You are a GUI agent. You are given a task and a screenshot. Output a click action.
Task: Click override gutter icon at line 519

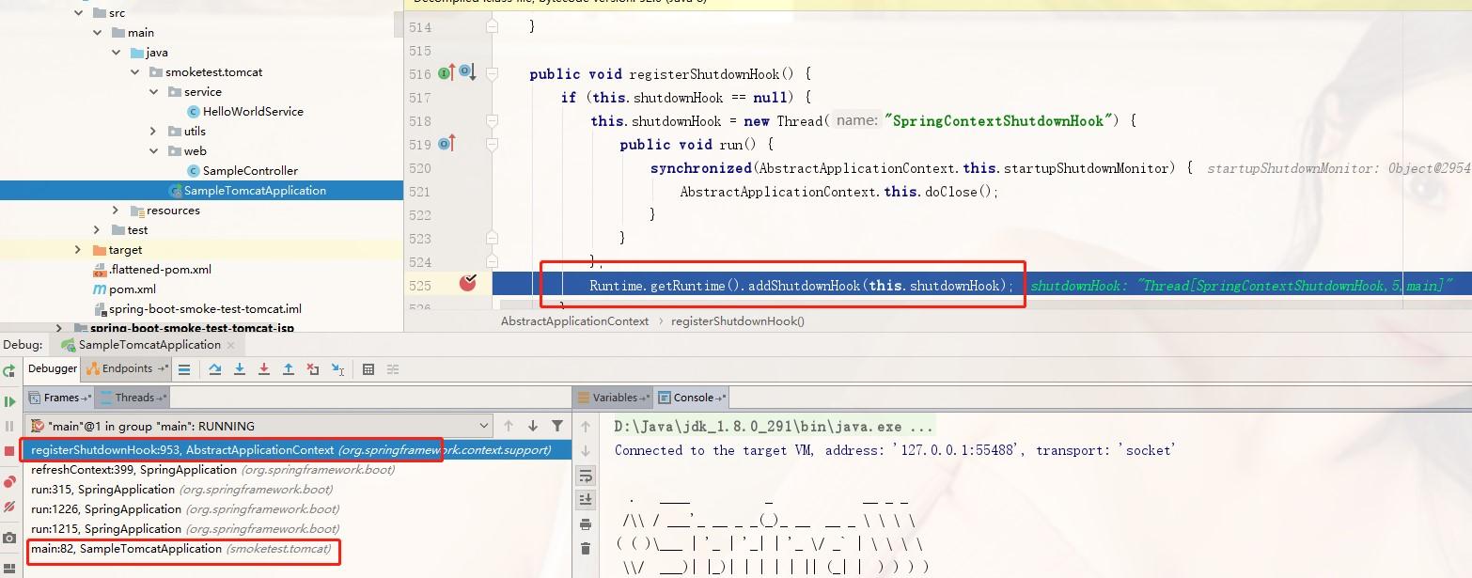coord(446,144)
